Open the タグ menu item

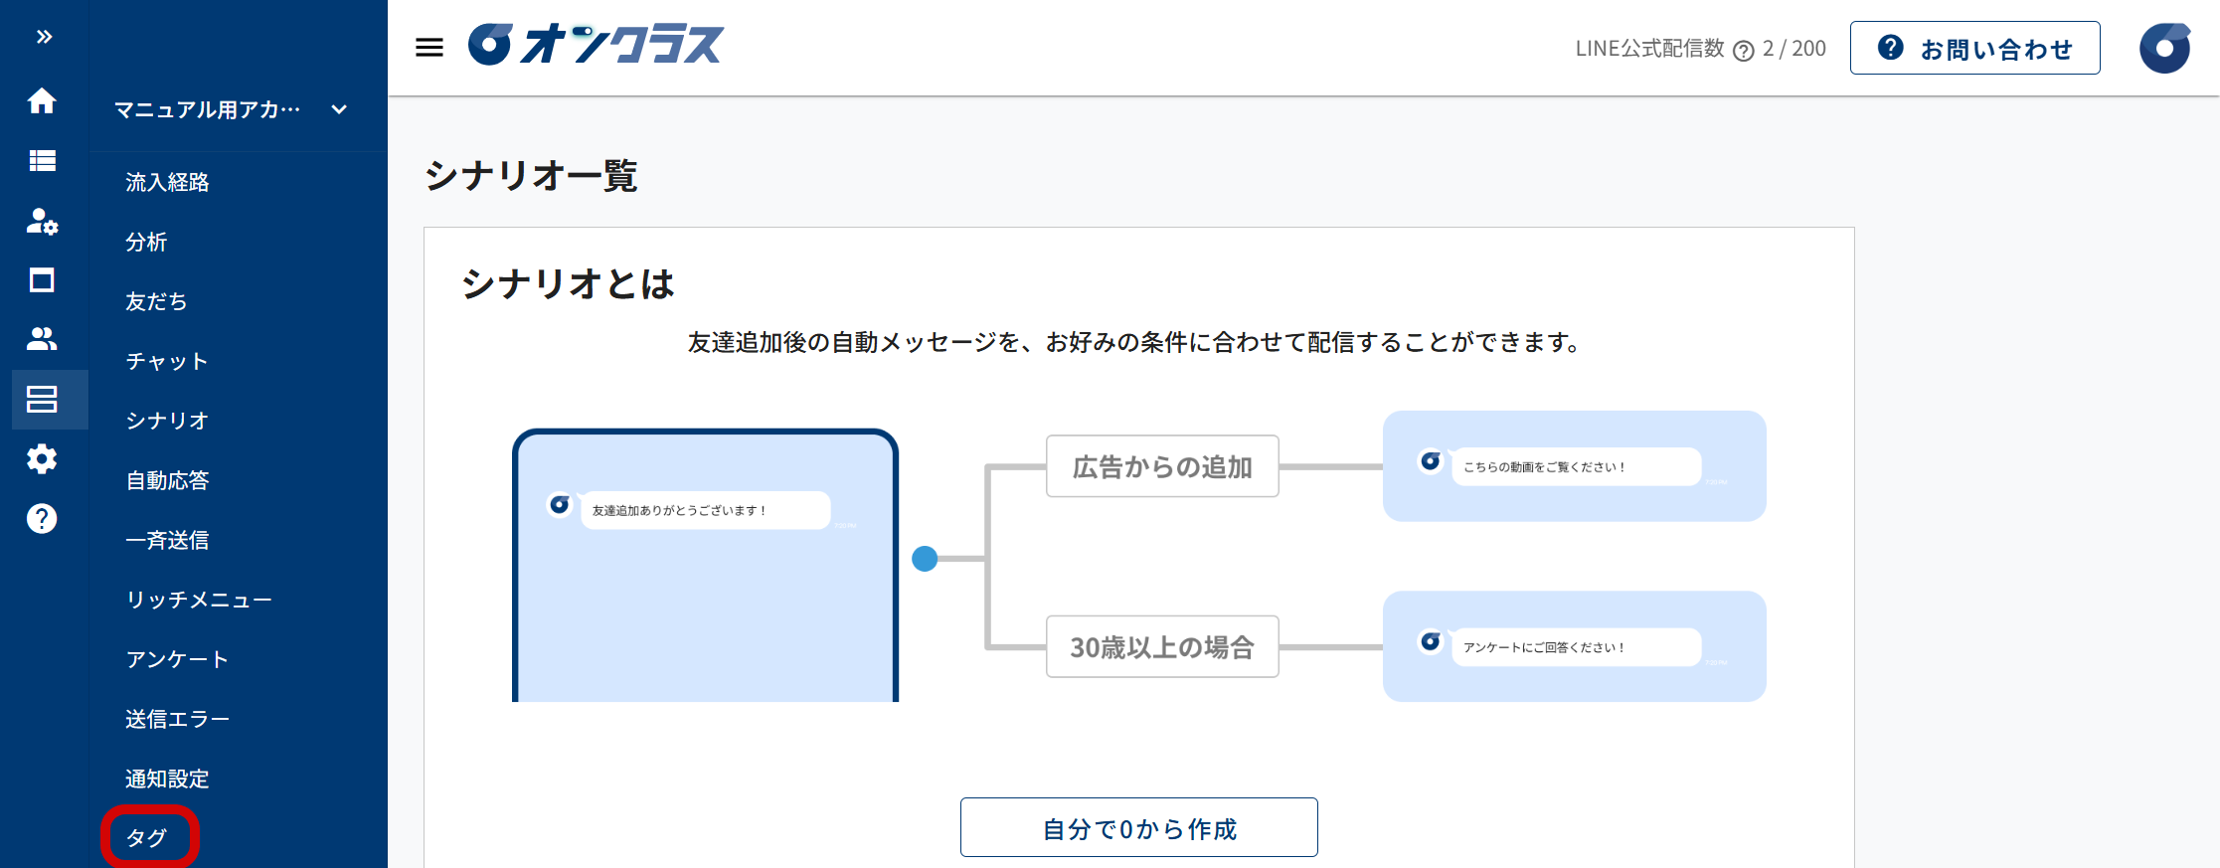click(x=147, y=837)
